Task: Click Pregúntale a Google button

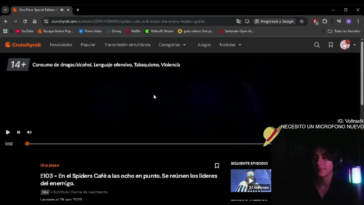Action: 274,21
